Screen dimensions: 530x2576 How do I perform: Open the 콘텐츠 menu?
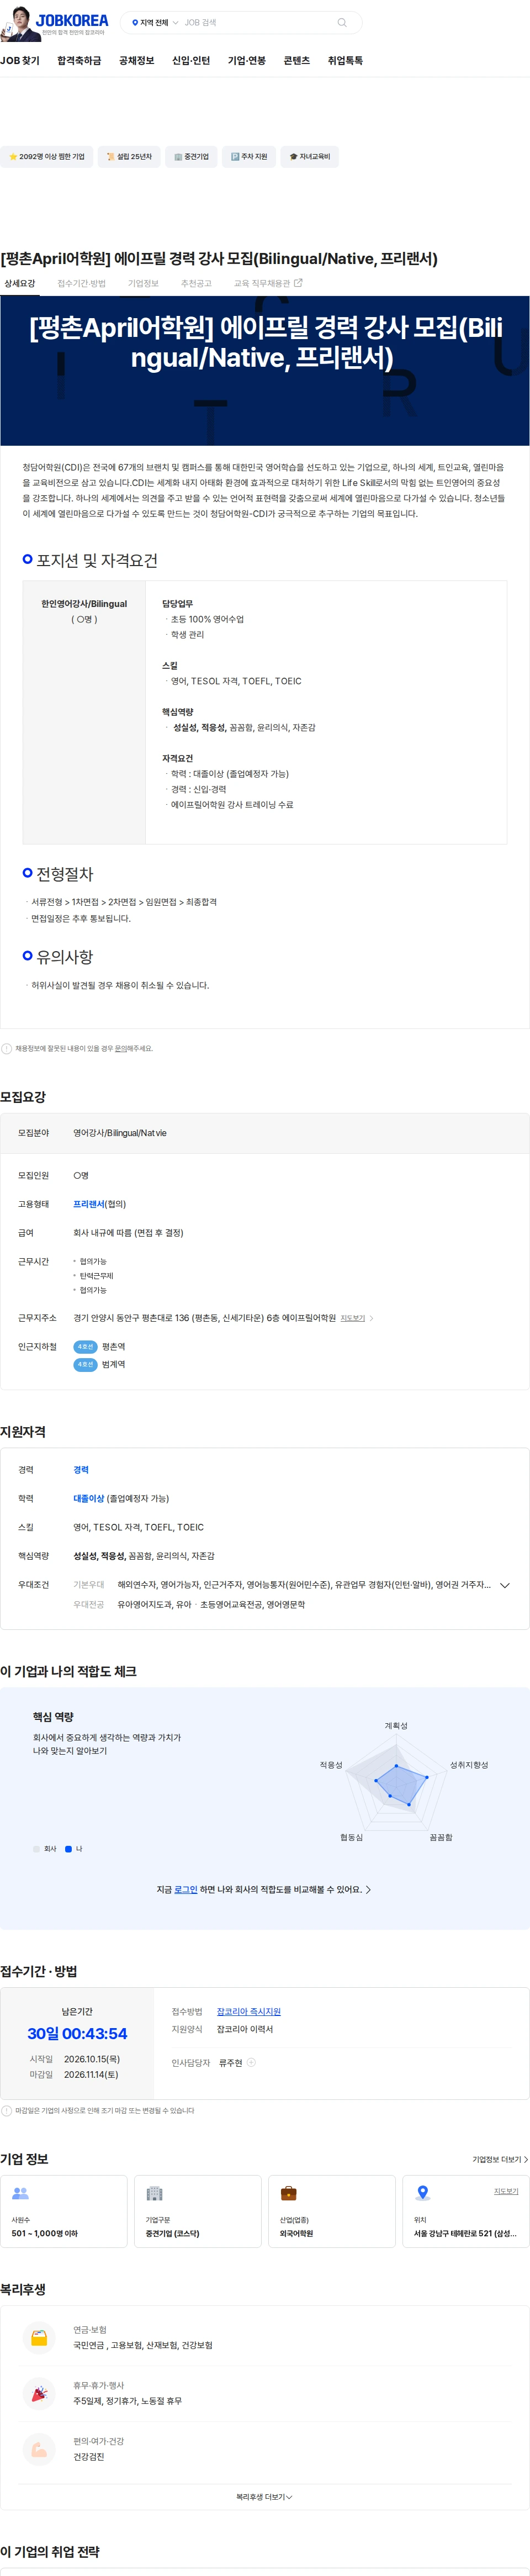click(297, 61)
